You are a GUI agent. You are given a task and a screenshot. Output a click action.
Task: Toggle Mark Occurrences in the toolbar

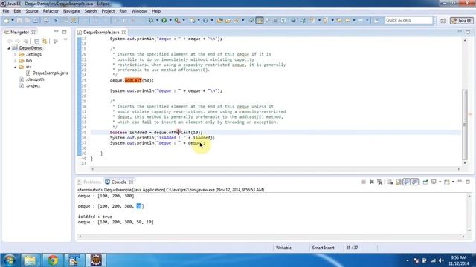(x=260, y=20)
